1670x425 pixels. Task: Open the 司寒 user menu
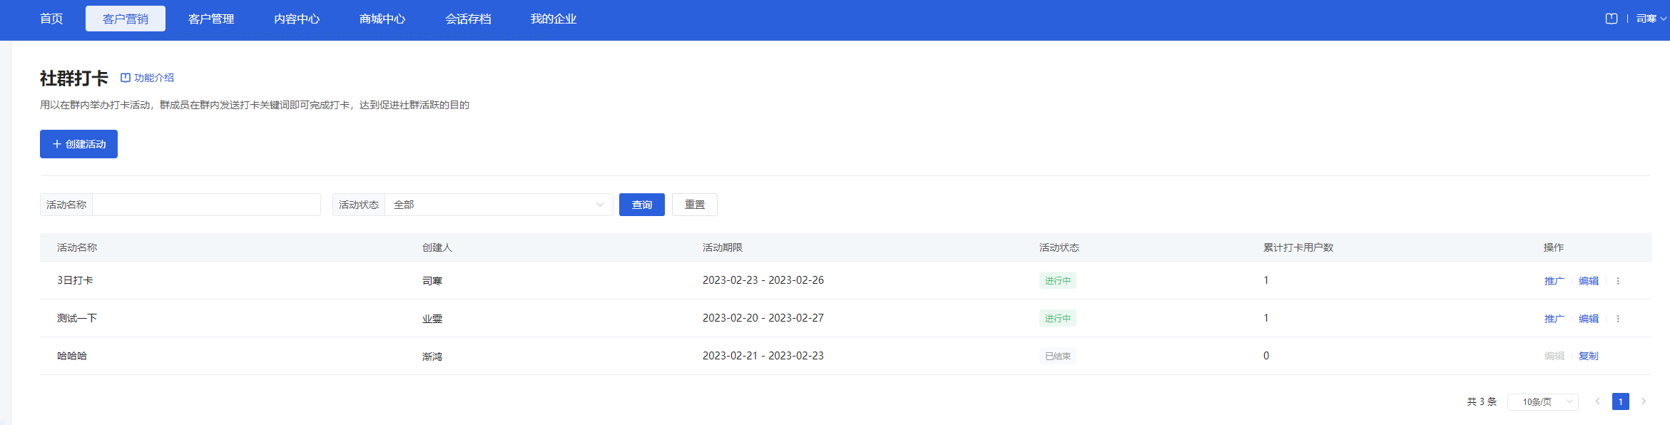coord(1651,19)
